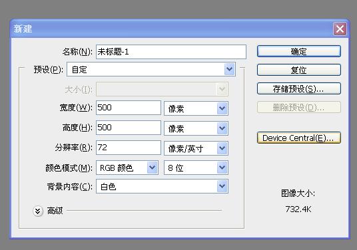Viewport: 357px width, 250px height.
Task: Open the 预设 dropdown list
Action: (x=151, y=69)
